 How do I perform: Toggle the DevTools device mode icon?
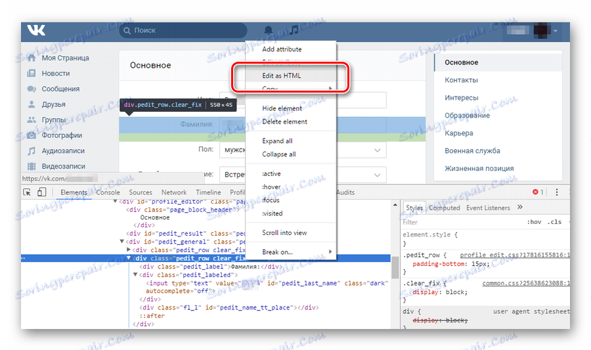pos(41,192)
